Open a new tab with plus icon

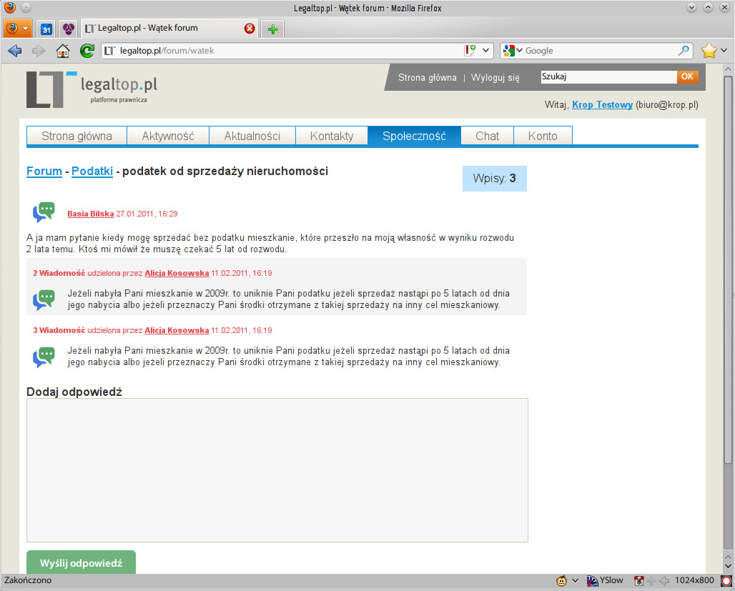pos(272,29)
